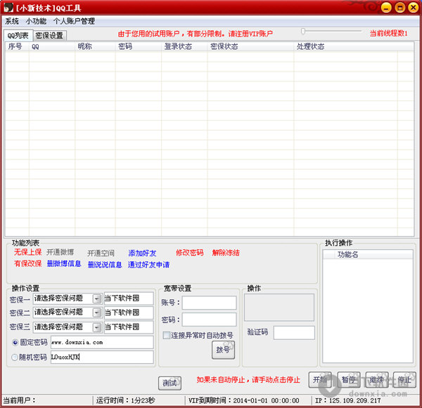Select the 修改密码 function

click(190, 253)
